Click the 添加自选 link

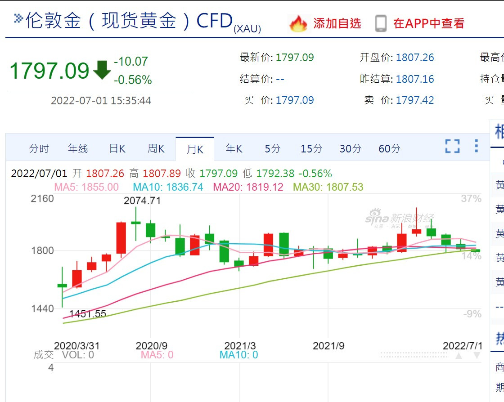tap(337, 23)
